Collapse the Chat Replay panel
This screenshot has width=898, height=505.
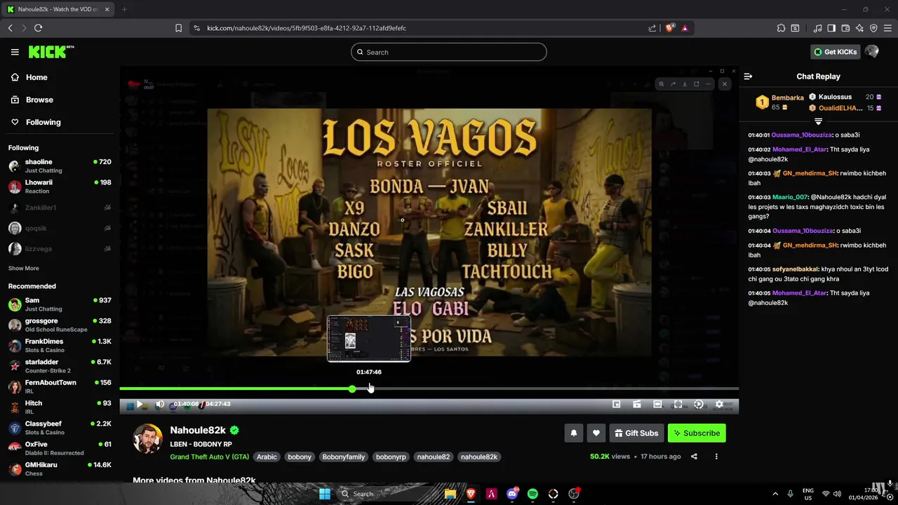pyautogui.click(x=748, y=76)
